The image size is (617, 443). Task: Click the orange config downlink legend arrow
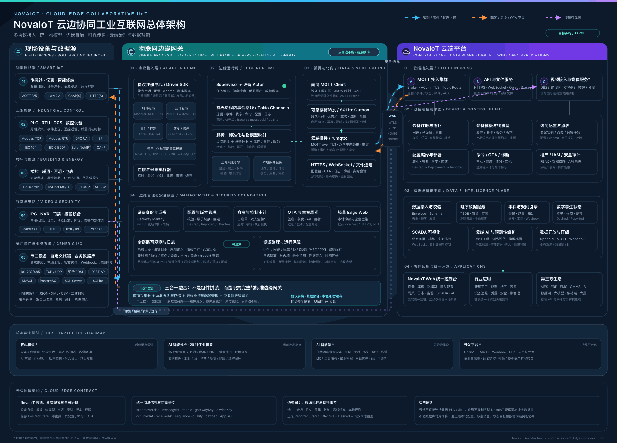click(480, 18)
